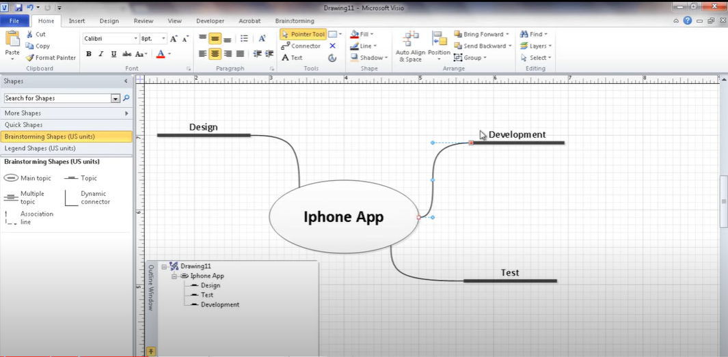728x357 pixels.
Task: Toggle Center paragraph alignment
Action: tap(215, 54)
